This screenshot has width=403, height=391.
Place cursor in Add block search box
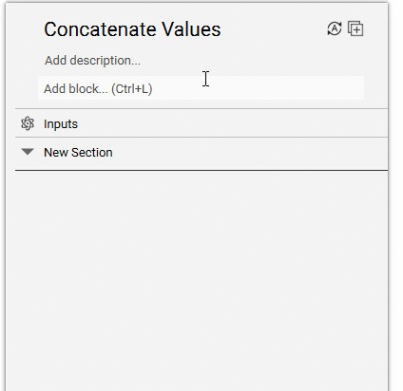point(201,88)
